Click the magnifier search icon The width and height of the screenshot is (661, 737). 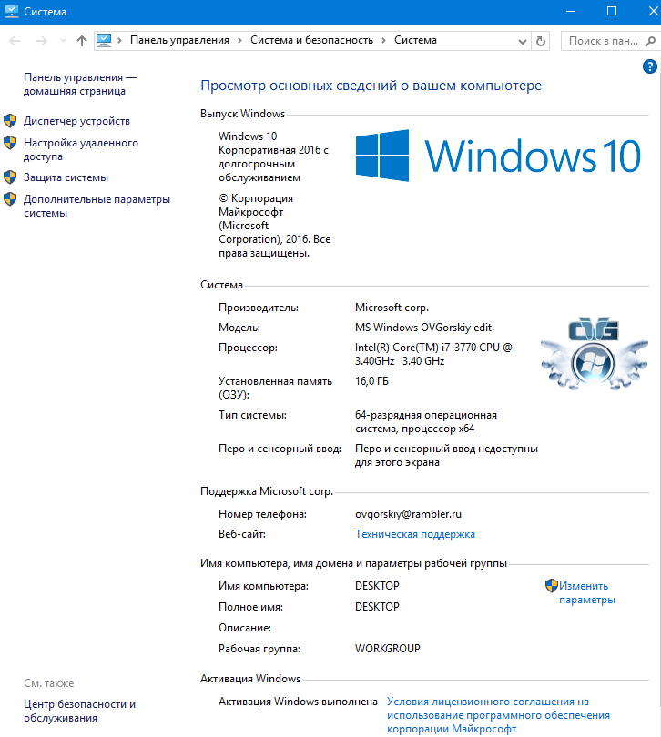[x=651, y=41]
